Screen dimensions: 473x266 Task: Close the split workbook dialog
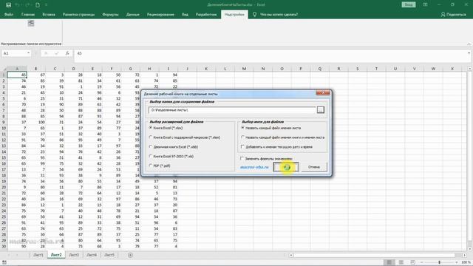point(323,93)
